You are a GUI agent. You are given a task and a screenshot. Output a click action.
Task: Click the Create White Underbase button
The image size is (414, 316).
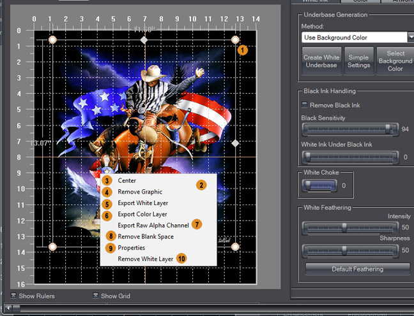321,61
